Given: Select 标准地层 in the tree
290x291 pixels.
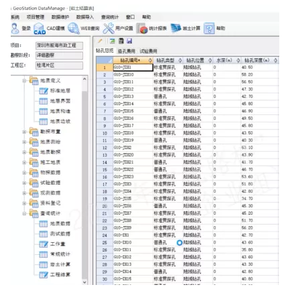Looking at the screenshot, I should [60, 91].
